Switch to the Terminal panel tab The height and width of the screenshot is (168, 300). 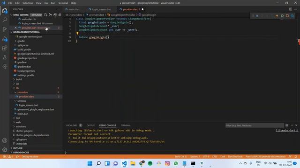coord(126,126)
